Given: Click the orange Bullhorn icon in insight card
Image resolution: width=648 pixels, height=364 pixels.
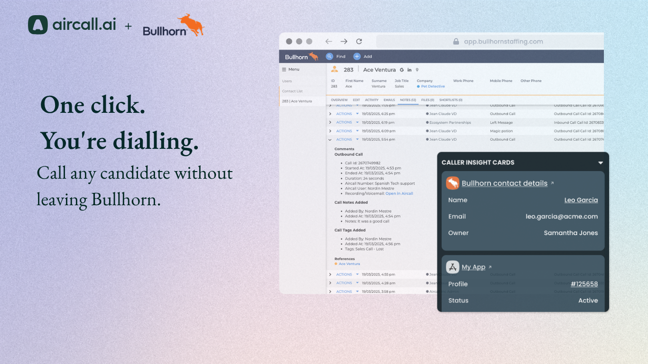Looking at the screenshot, I should click(x=453, y=183).
